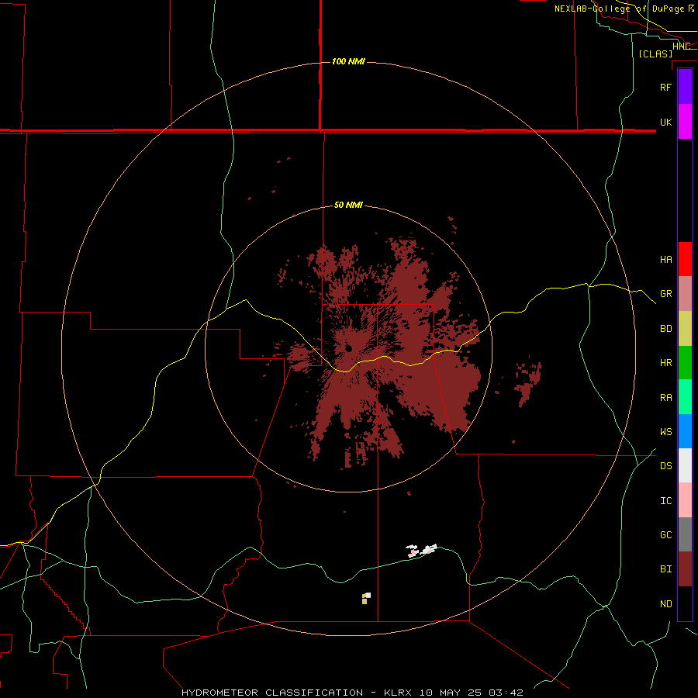This screenshot has height=698, width=698.
Task: Pick the dark green HR legend swatch
Action: coord(685,363)
